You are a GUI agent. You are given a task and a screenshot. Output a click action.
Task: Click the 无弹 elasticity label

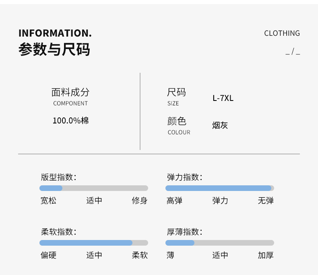point(266,201)
